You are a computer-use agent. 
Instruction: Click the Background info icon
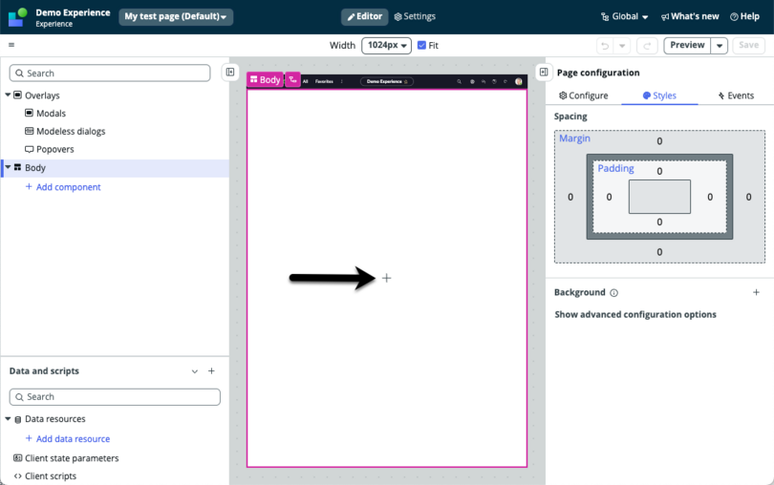tap(613, 292)
